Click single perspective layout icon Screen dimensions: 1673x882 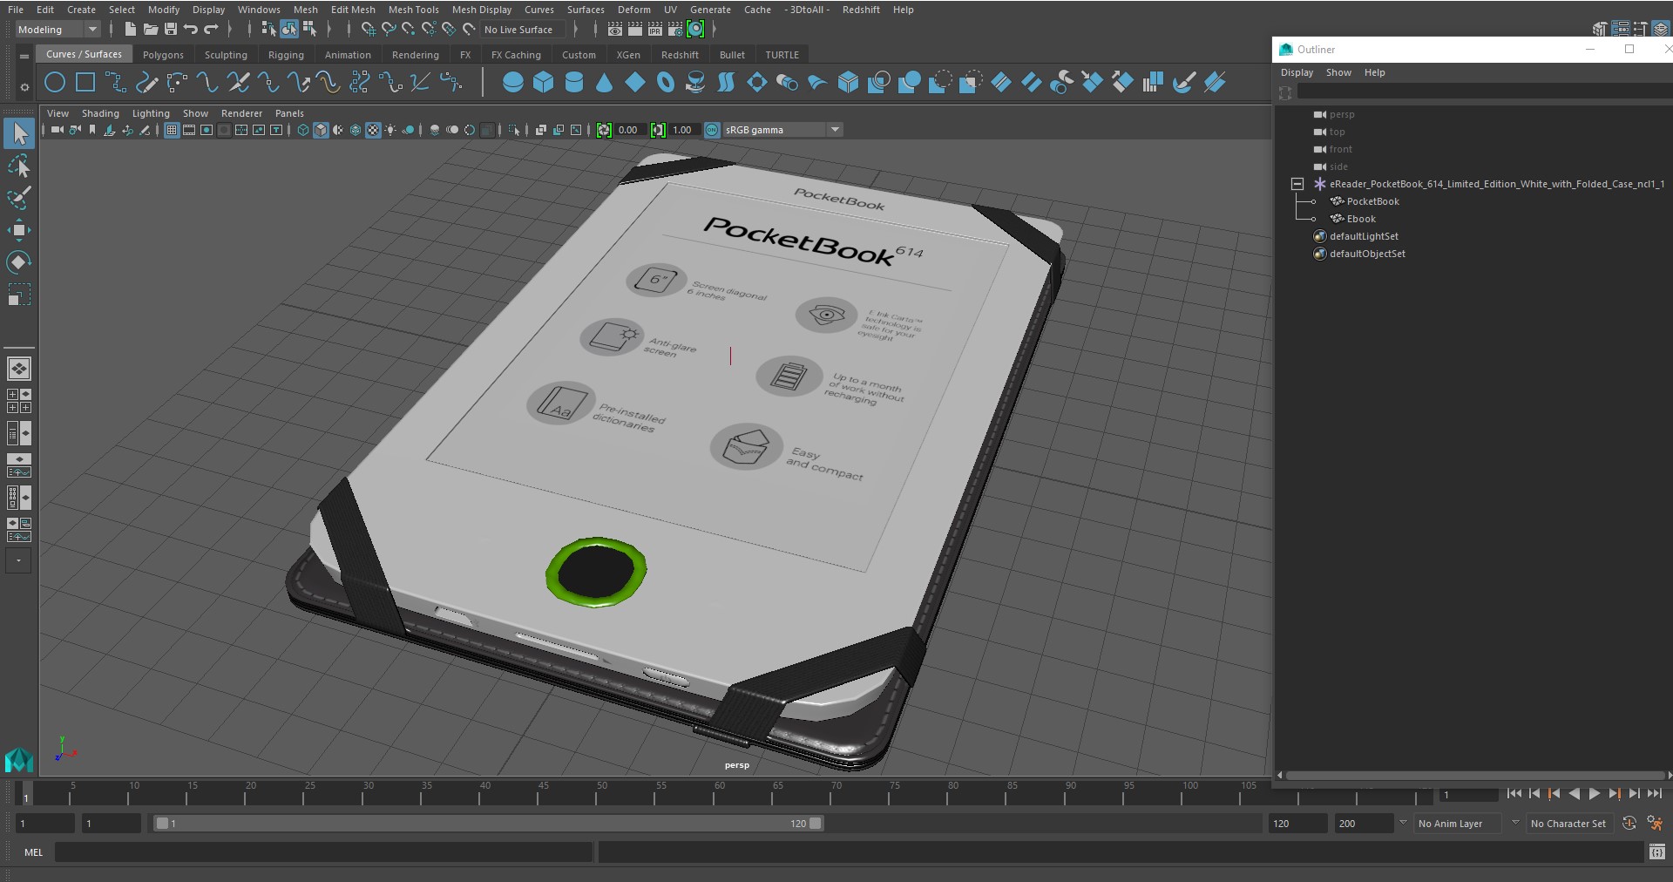coord(19,369)
